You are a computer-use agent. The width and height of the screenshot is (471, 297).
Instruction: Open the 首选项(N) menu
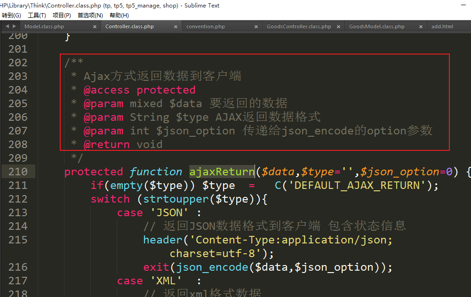click(x=90, y=15)
